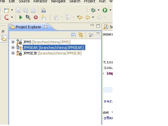
Task: Open the Navigate menu
Action: pyautogui.click(x=58, y=1)
